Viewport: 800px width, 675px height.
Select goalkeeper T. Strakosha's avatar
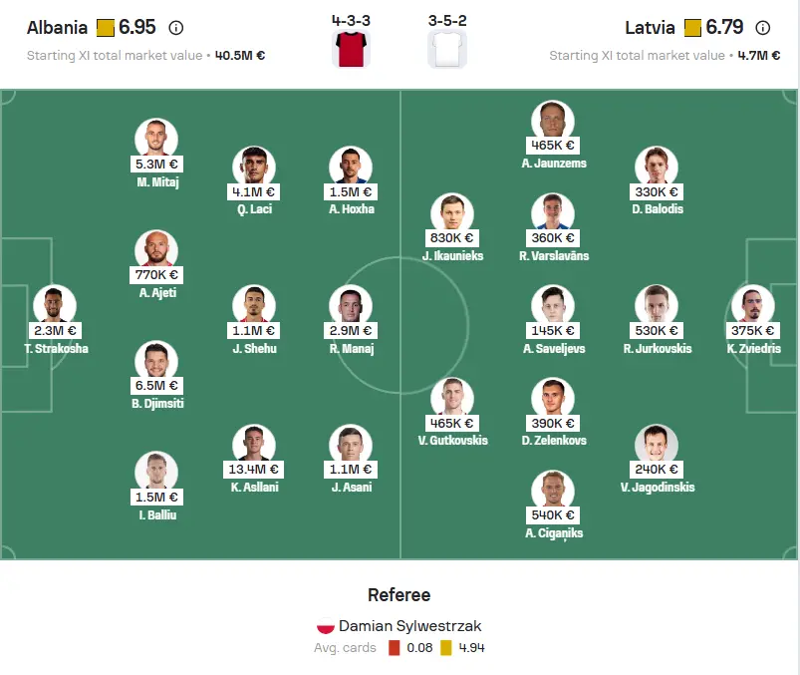(x=55, y=305)
